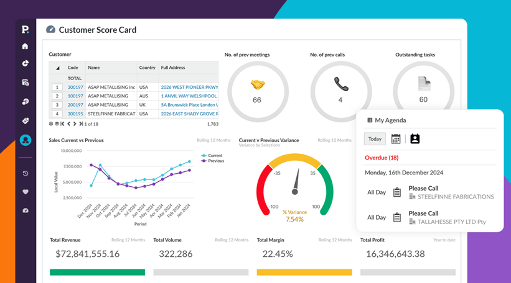
Task: Click the document outstanding tasks icon
Action: click(x=424, y=84)
